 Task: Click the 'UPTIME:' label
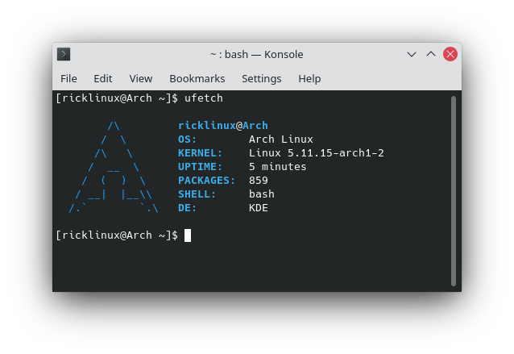tap(200, 167)
